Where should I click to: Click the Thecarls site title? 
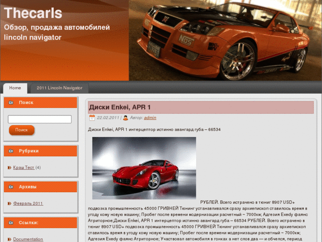pyautogui.click(x=33, y=13)
